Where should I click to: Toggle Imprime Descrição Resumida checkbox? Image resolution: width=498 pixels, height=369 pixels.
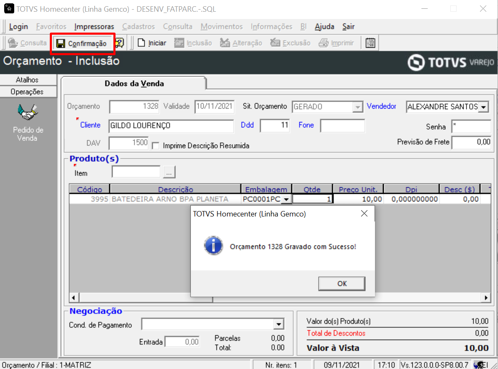pyautogui.click(x=156, y=146)
